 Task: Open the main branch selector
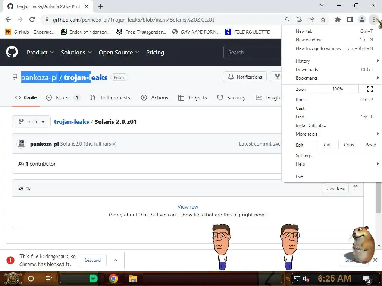pyautogui.click(x=31, y=121)
